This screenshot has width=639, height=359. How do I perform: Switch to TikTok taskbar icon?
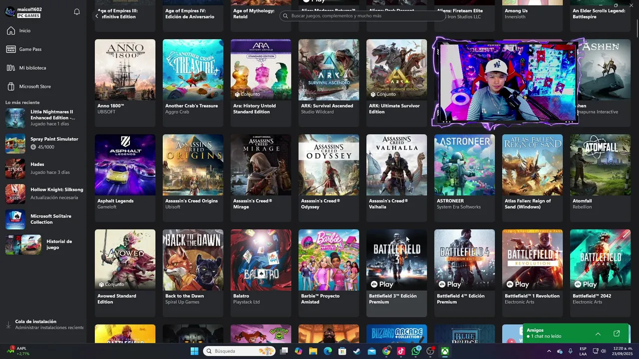pos(401,351)
